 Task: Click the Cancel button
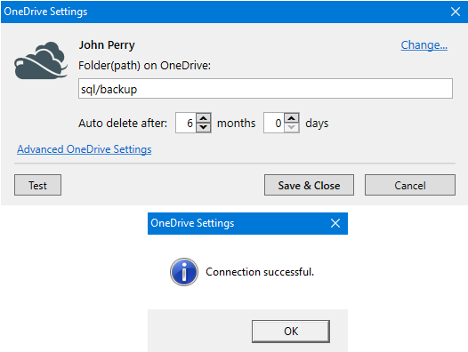tap(410, 185)
